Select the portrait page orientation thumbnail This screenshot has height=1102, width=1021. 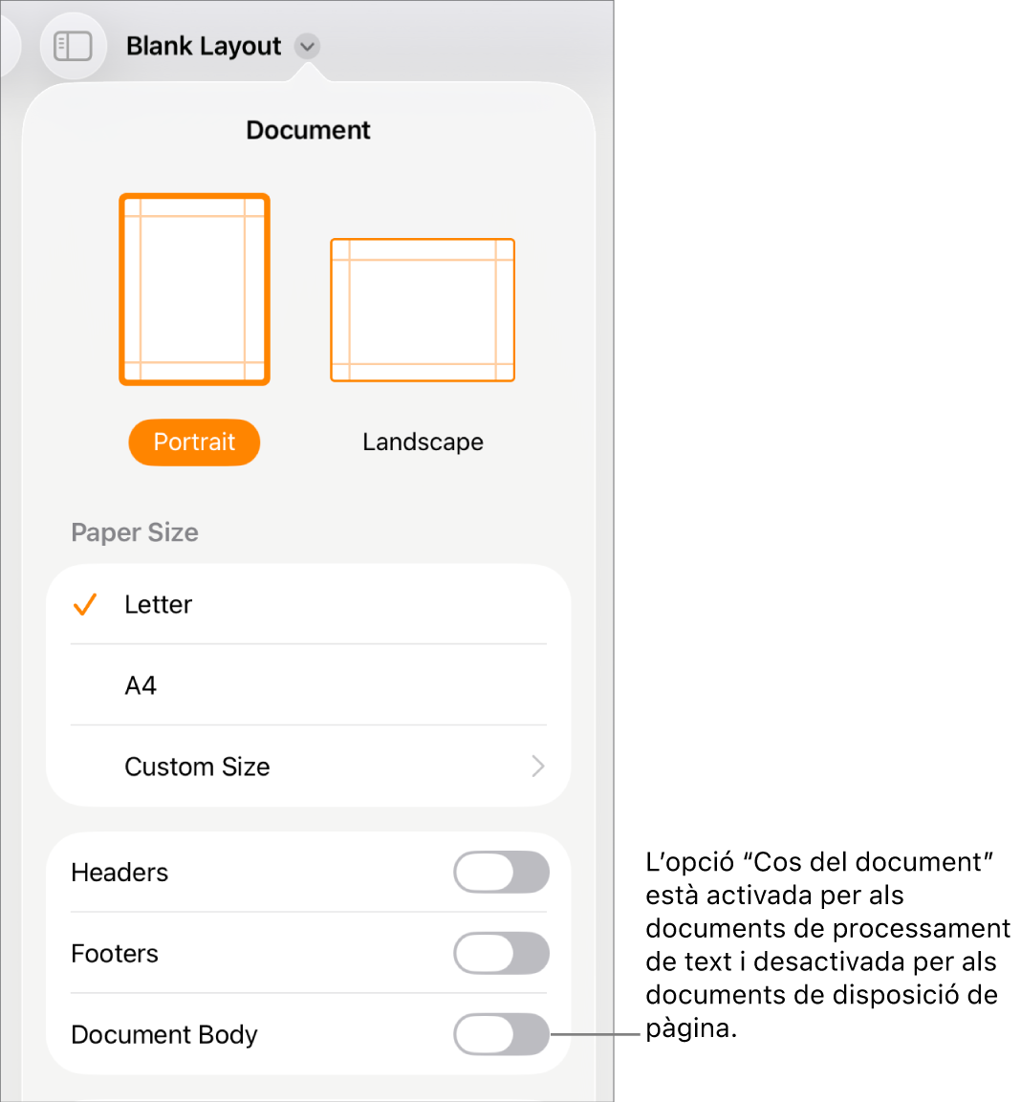(x=195, y=290)
